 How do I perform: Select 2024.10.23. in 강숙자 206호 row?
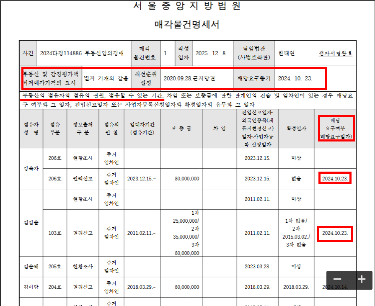[335, 179]
